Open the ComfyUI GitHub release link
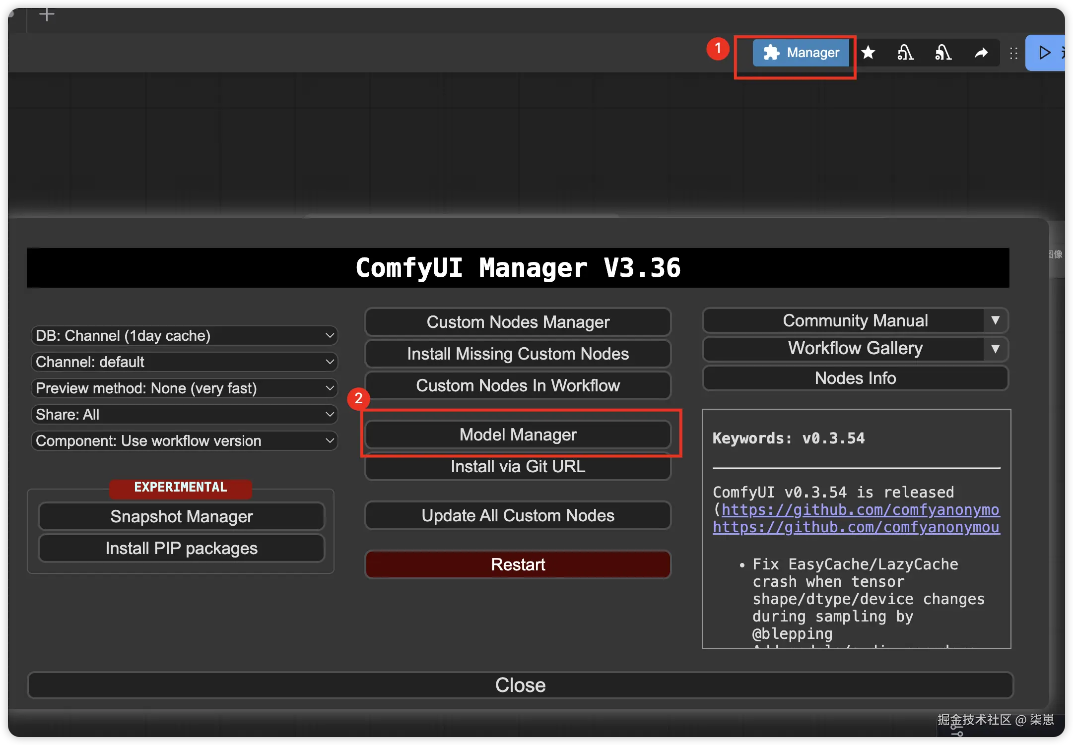This screenshot has height=745, width=1073. [860, 510]
